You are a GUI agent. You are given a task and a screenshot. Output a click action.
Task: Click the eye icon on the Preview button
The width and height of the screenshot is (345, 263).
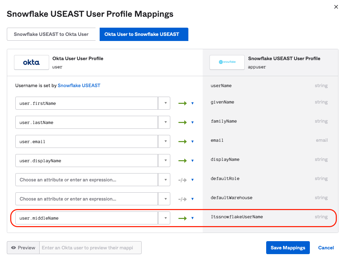point(14,248)
